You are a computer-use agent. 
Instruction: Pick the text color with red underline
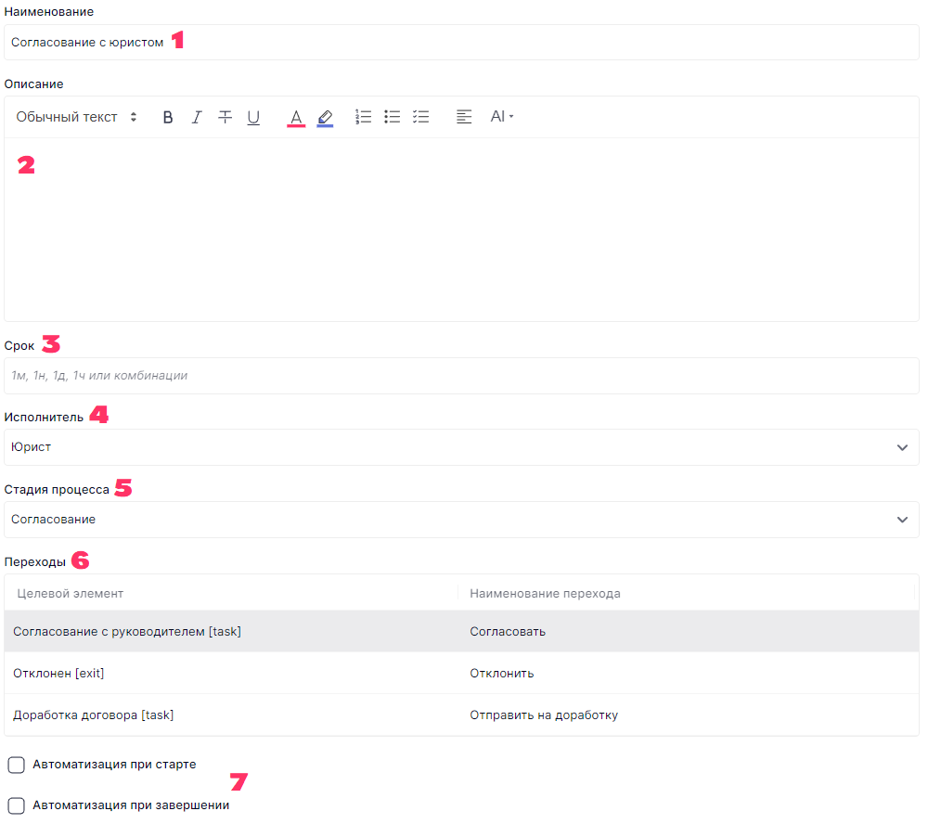(x=296, y=117)
